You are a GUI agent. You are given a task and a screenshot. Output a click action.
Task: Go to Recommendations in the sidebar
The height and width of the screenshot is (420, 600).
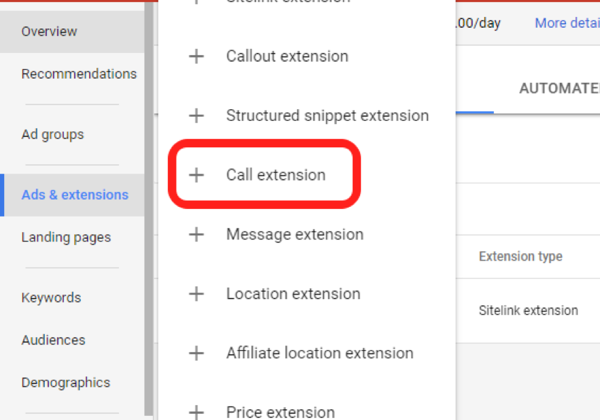tap(79, 74)
